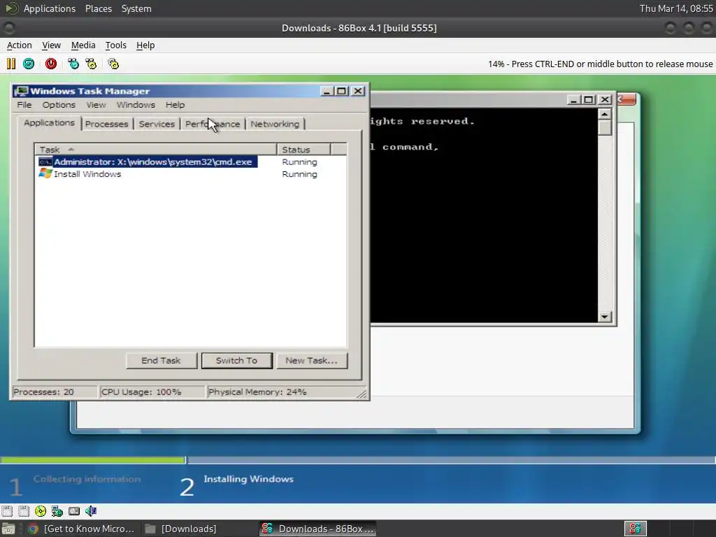This screenshot has width=716, height=537.
Task: Open Task Manager File menu
Action: [x=24, y=105]
